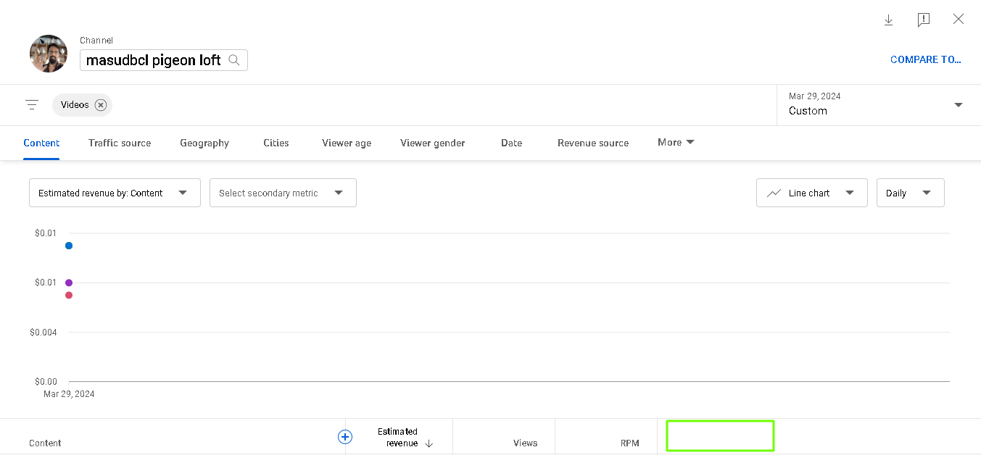Viewport: 981px width, 455px height.
Task: Open the Daily granularity dropdown
Action: pos(910,193)
